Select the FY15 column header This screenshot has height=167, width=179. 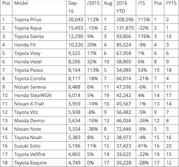coord(171,3)
